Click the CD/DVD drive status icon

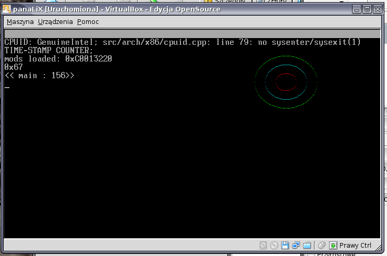pyautogui.click(x=274, y=245)
